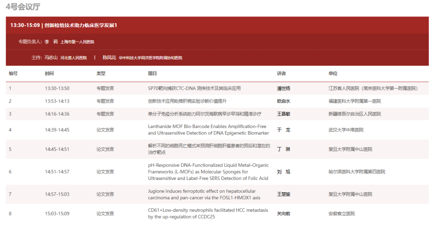The width and height of the screenshot is (434, 227).
Task: Click time cell 13:30-13:50
Action: (x=57, y=89)
